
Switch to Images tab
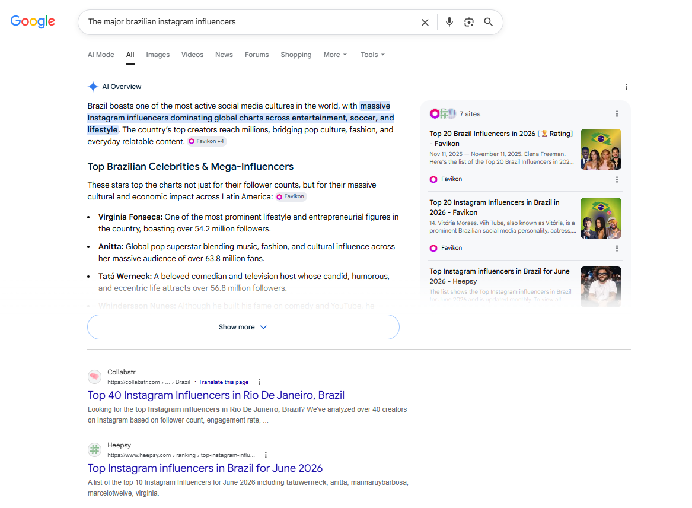158,55
